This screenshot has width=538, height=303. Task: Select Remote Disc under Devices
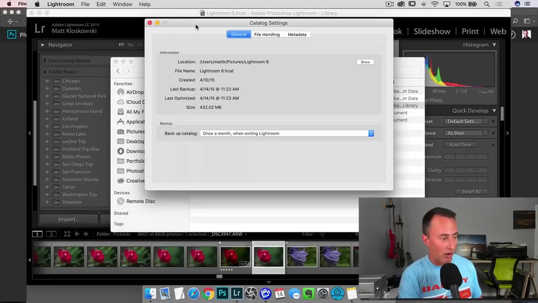tap(136, 201)
